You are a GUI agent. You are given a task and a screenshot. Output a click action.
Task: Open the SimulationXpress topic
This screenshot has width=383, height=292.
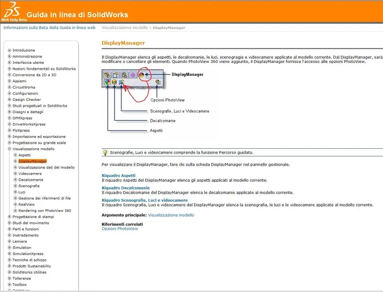coord(28,254)
